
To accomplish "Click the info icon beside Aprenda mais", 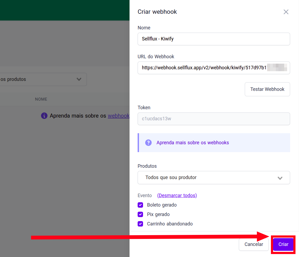I will [x=44, y=116].
